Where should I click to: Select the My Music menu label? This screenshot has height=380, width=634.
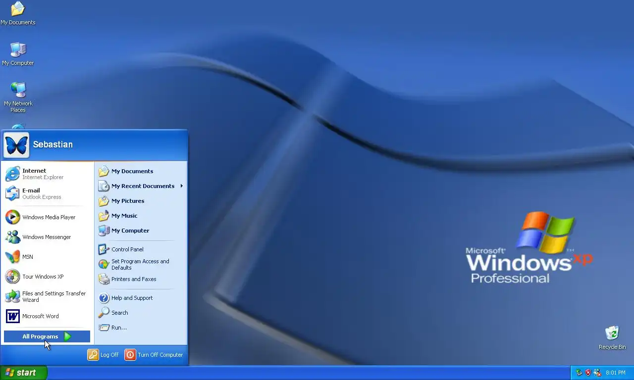(x=124, y=216)
